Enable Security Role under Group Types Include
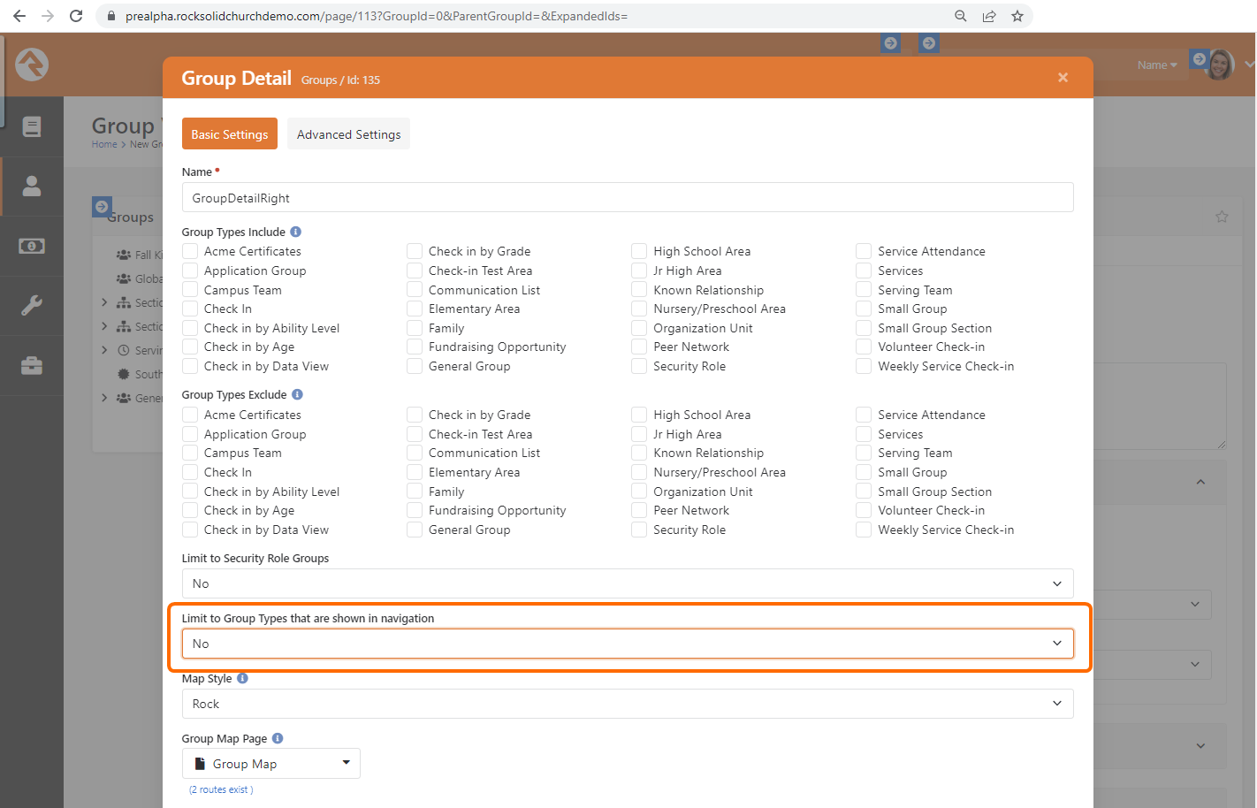This screenshot has width=1257, height=808. click(638, 366)
